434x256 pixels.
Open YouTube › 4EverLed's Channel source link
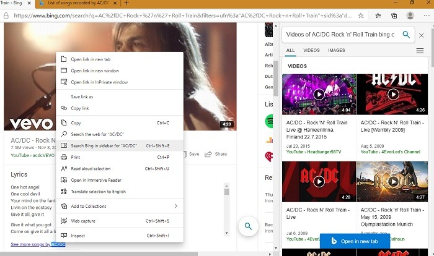(x=390, y=152)
